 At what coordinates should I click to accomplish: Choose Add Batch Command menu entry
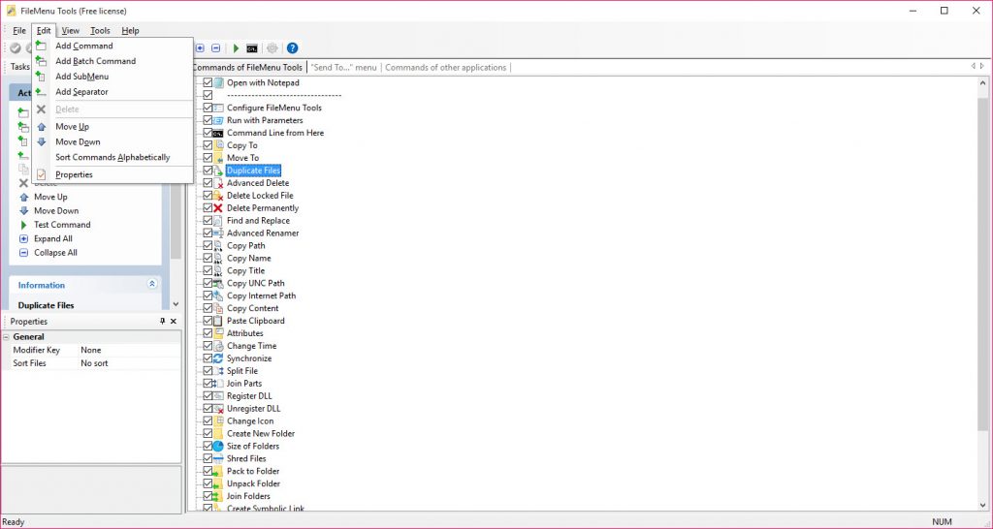96,61
